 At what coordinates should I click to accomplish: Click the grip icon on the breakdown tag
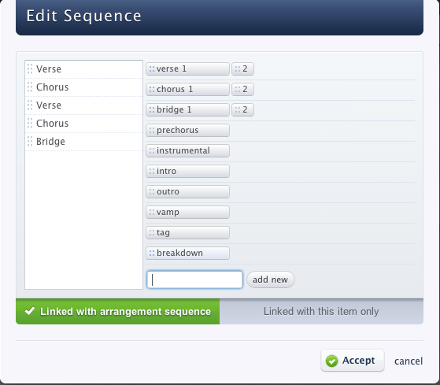152,253
